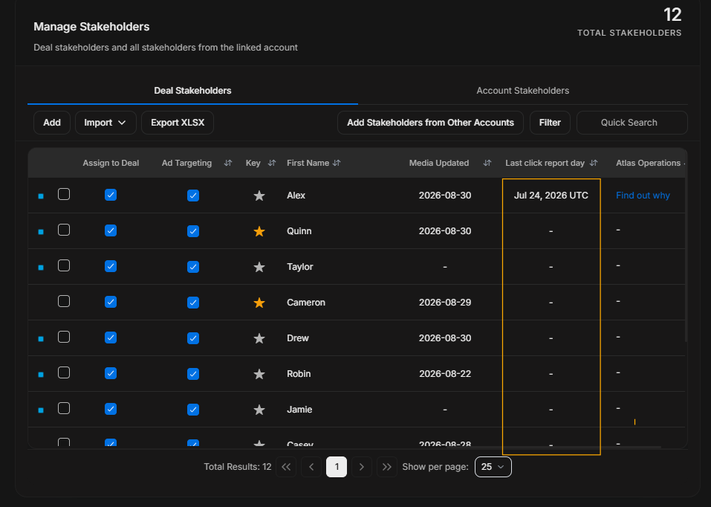
Task: Go to last page arrows
Action: point(387,467)
